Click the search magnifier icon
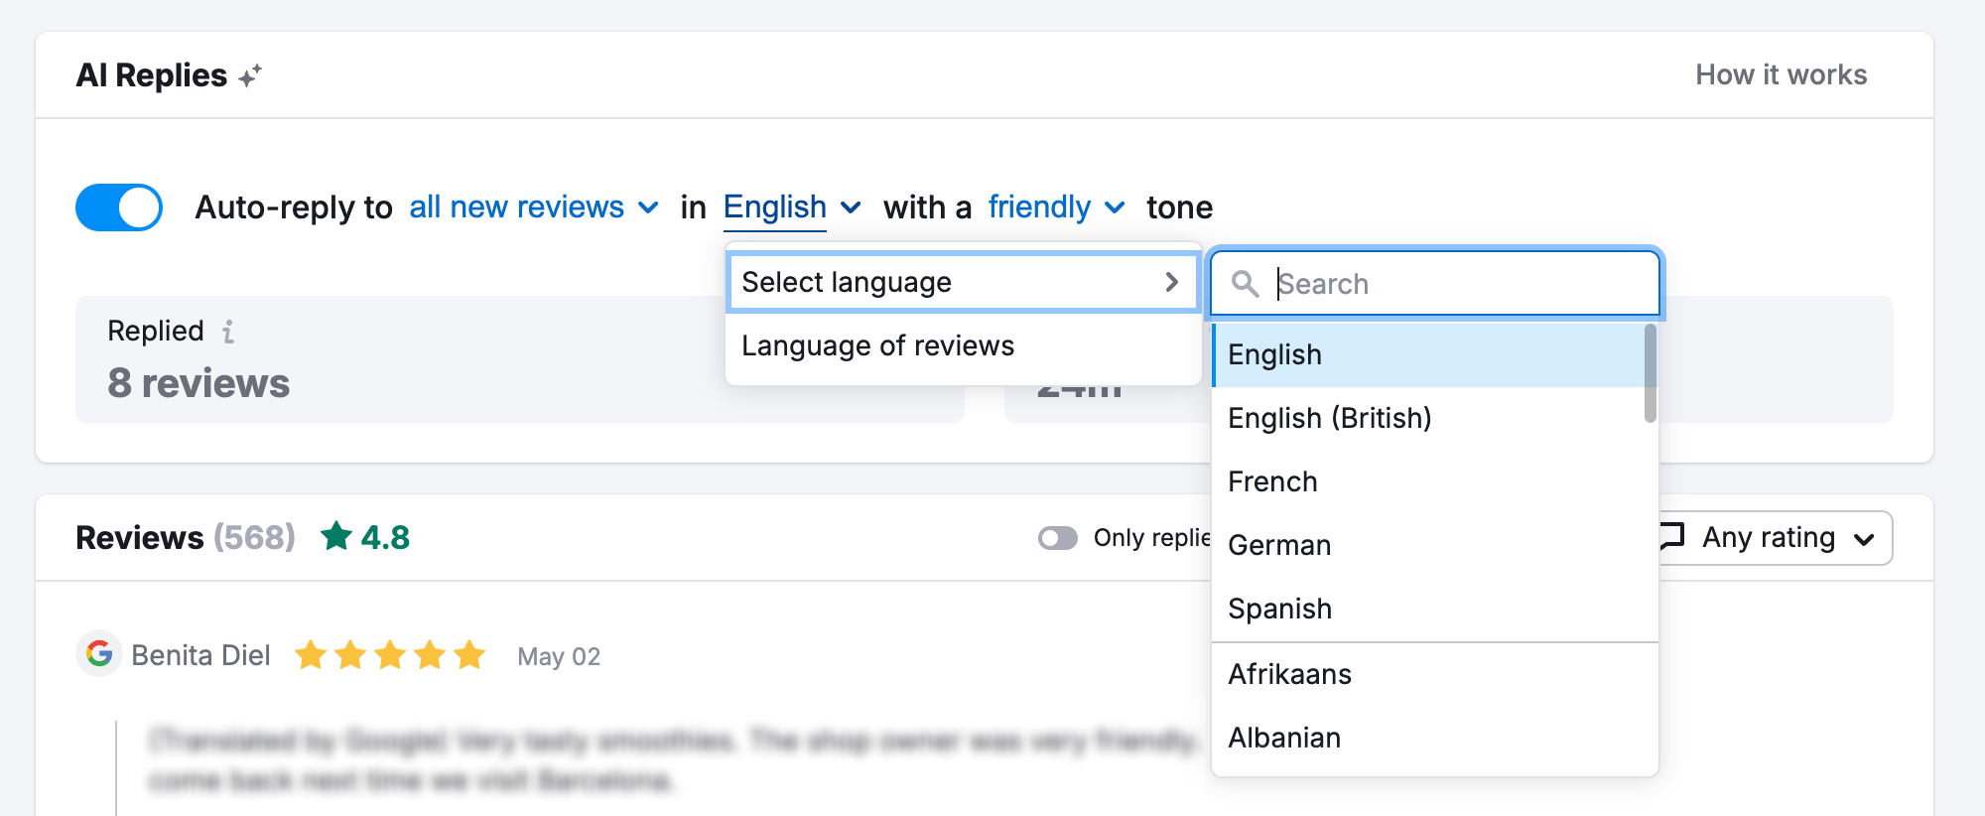Screen dimensions: 1985x816 [x=1245, y=284]
